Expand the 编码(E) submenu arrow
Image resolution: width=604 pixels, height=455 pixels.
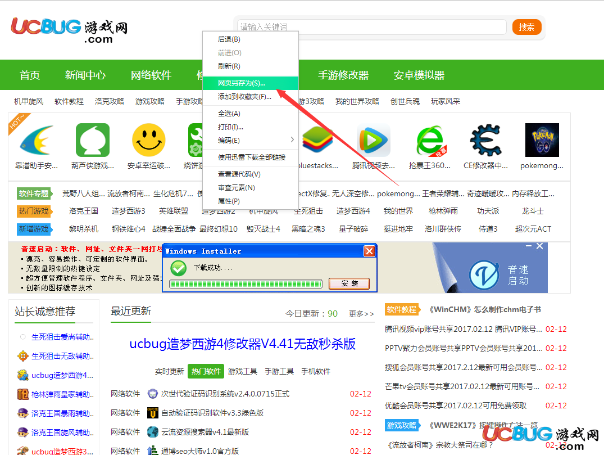point(292,139)
